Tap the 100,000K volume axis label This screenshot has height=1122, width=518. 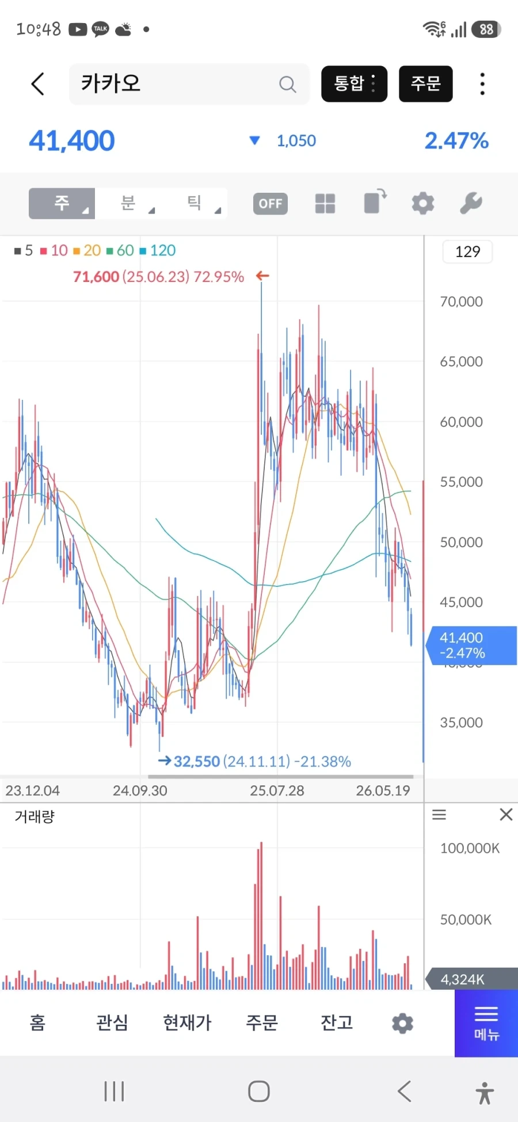click(470, 848)
